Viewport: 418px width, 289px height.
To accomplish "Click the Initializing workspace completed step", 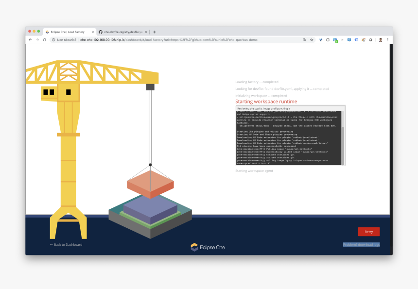I will point(261,96).
